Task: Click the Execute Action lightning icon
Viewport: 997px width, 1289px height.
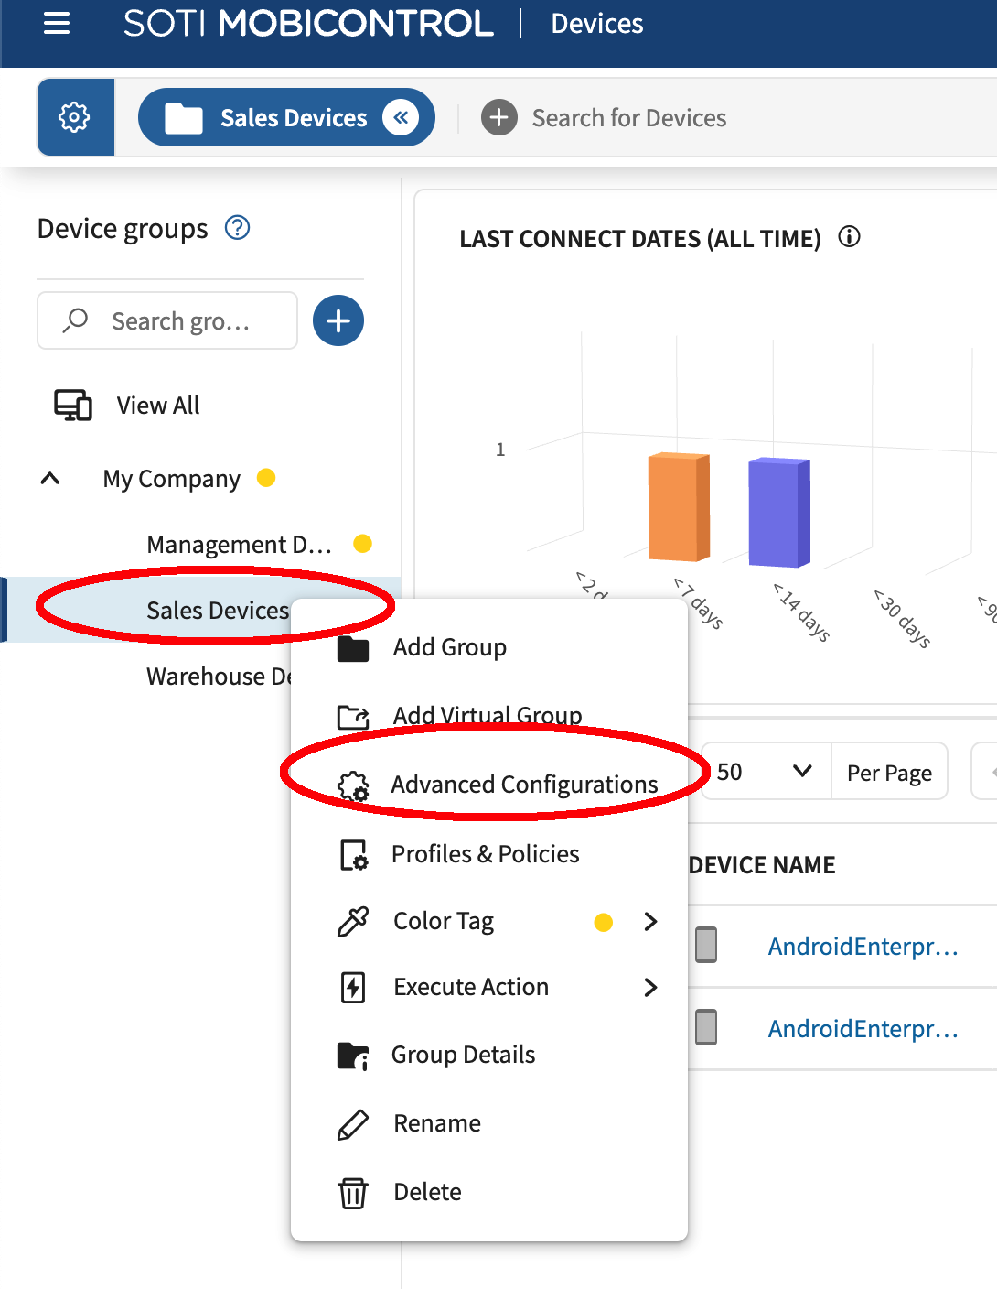Action: coord(353,988)
